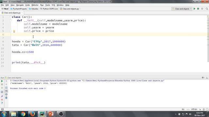Pause output in the Run panel
Screen dimensions: 209x117
coord(2,88)
